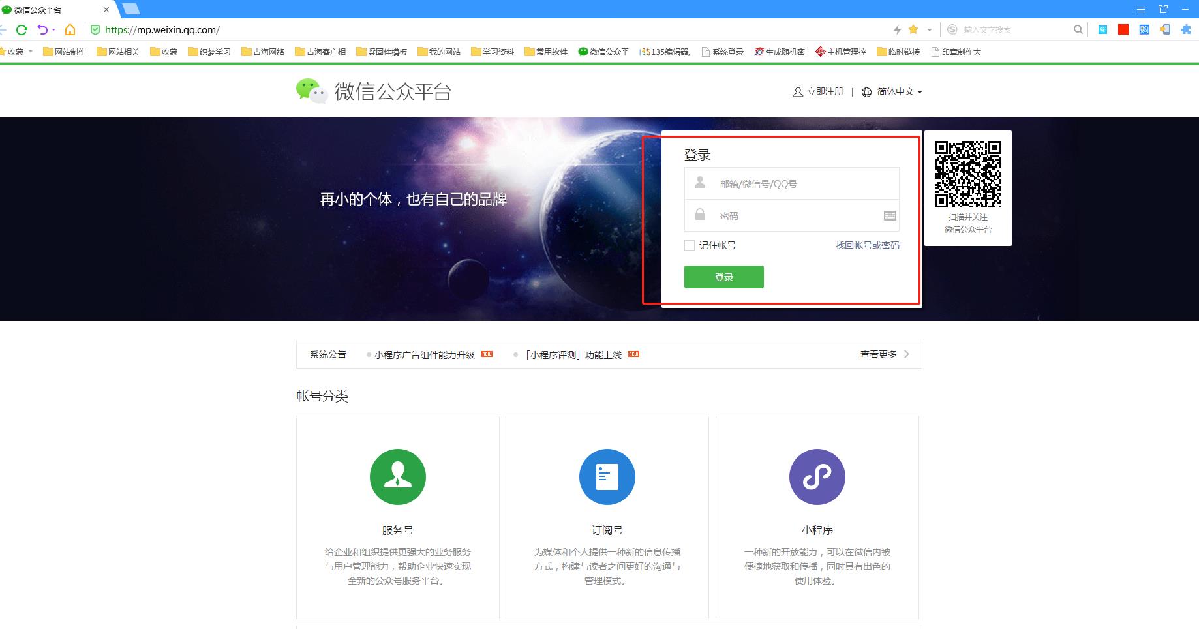Click the blue screenshot extension icon

pos(1102,29)
